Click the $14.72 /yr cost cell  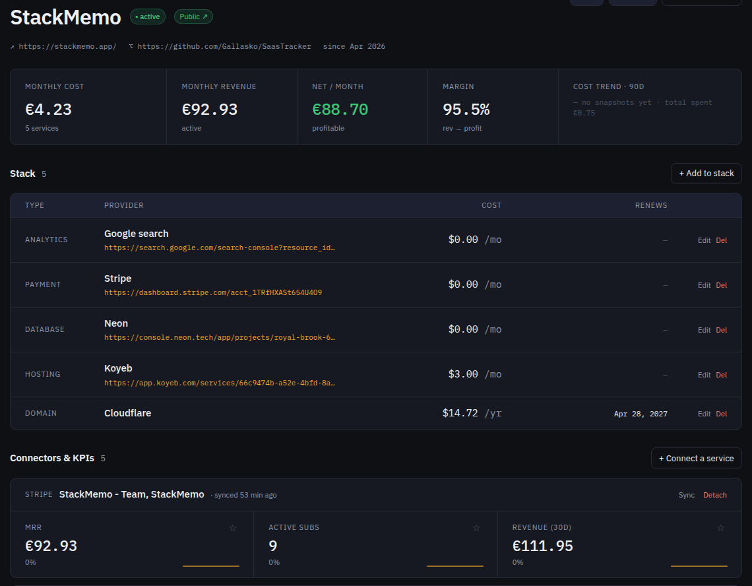(472, 413)
